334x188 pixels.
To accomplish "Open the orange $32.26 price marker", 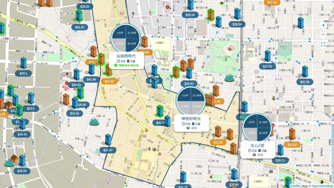I will pos(218,142).
